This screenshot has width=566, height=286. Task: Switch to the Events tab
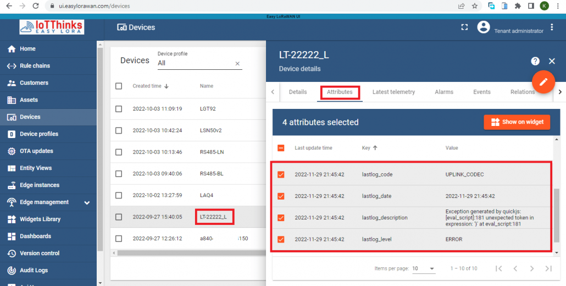pyautogui.click(x=482, y=92)
